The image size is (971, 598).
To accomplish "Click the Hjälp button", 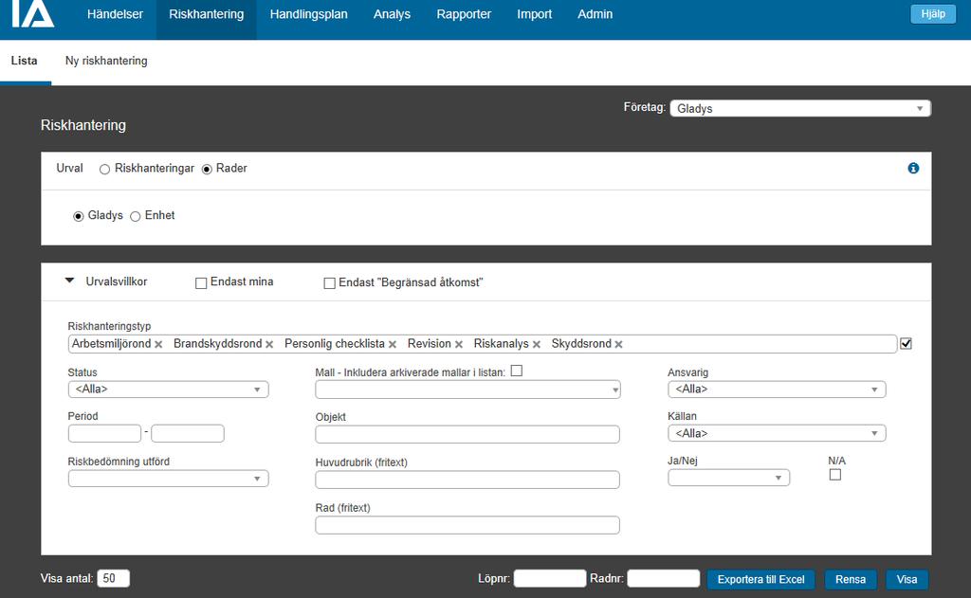I will pyautogui.click(x=933, y=13).
